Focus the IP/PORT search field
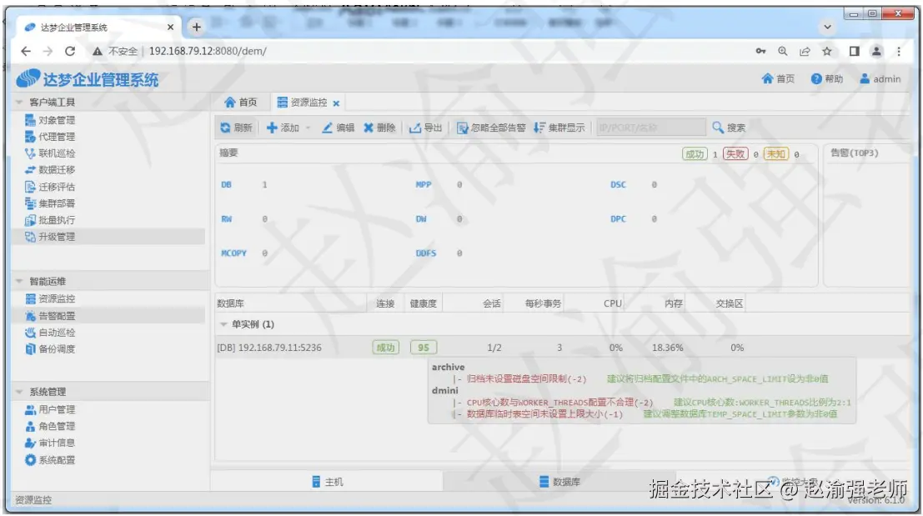 tap(650, 127)
